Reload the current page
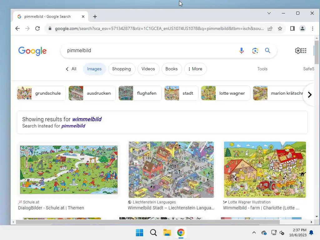 coord(37,28)
